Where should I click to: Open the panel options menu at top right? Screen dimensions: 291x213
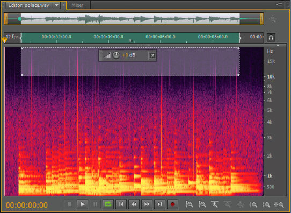(x=279, y=4)
